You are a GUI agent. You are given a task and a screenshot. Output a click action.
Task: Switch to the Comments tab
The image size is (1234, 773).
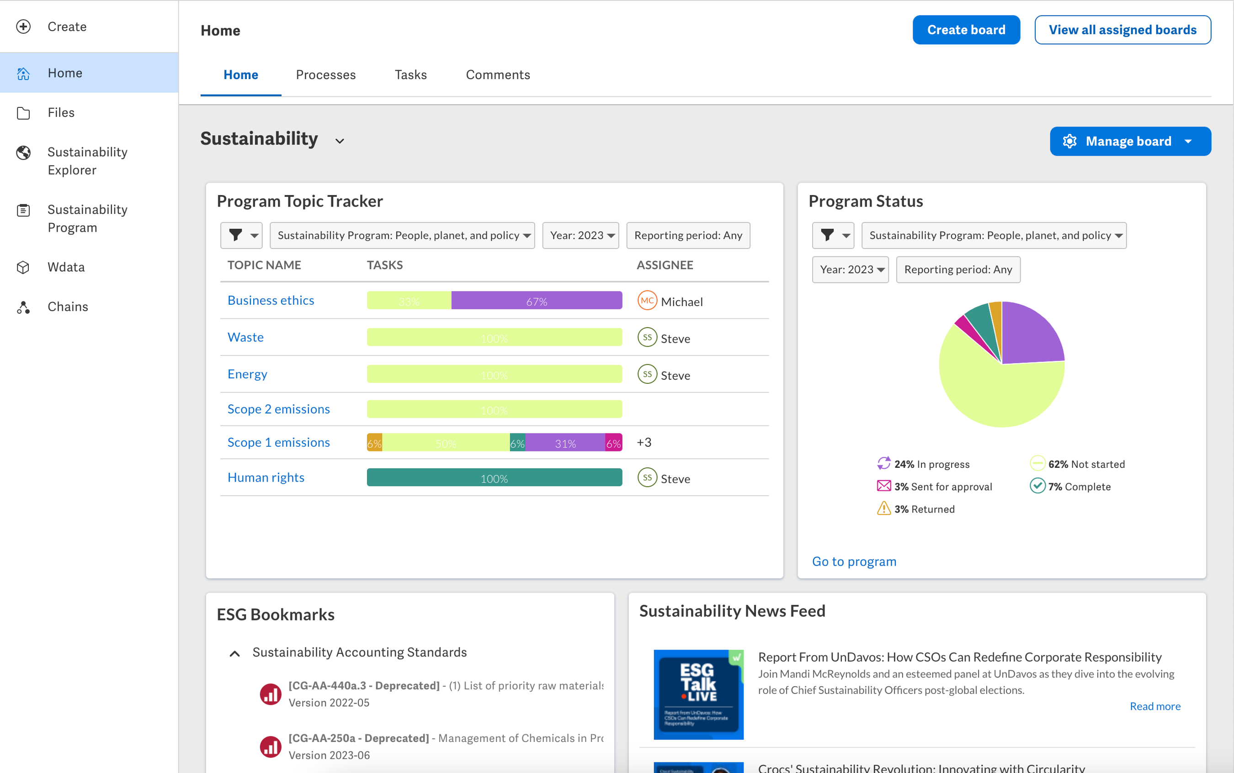click(x=498, y=74)
